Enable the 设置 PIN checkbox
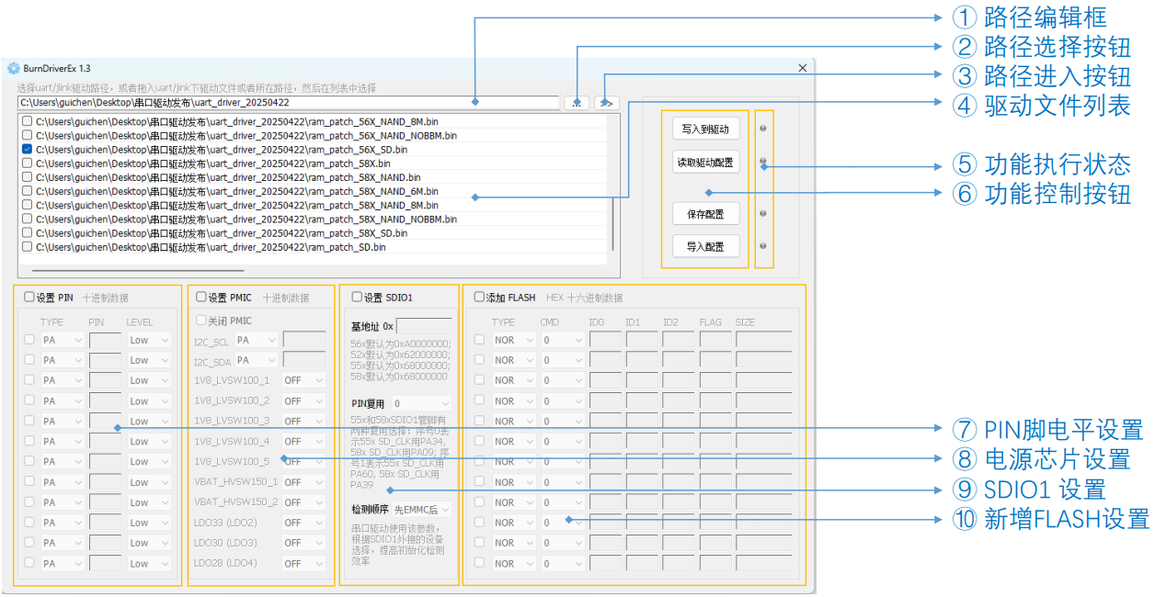Viewport: 1155px width, 597px height. [x=29, y=297]
